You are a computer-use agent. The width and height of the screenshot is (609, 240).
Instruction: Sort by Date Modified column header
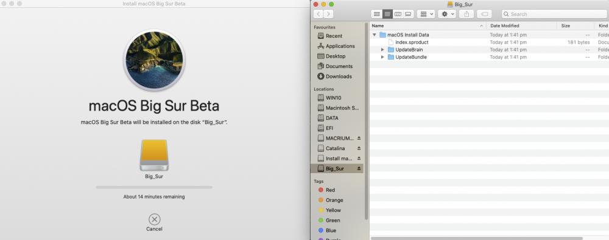[x=522, y=26]
